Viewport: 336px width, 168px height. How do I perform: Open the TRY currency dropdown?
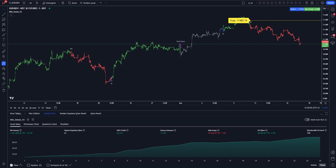tap(325, 9)
